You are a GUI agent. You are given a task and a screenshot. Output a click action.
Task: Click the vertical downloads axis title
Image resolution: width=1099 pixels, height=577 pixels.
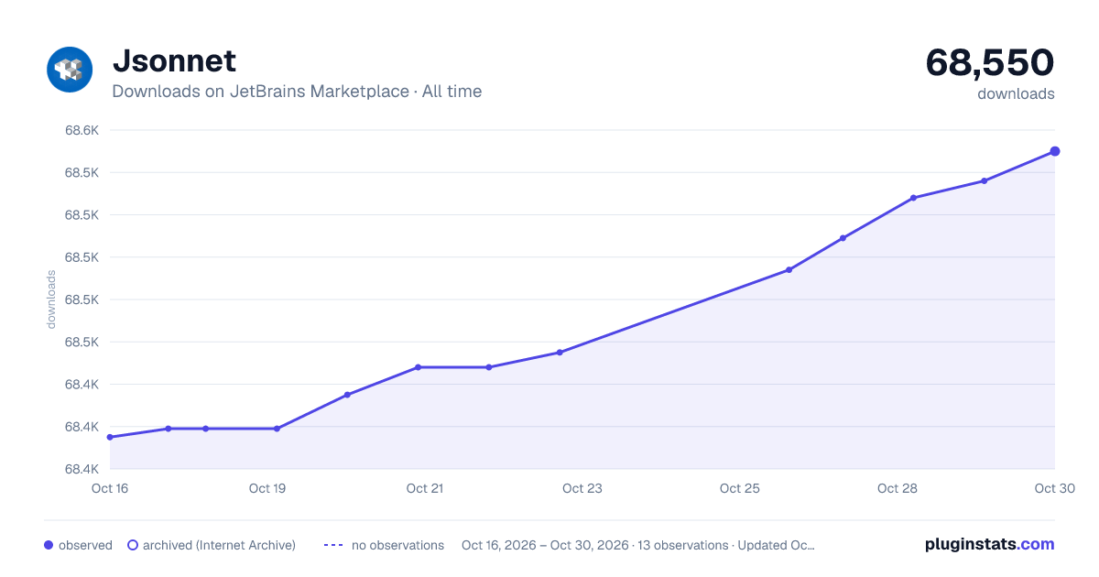click(x=51, y=299)
